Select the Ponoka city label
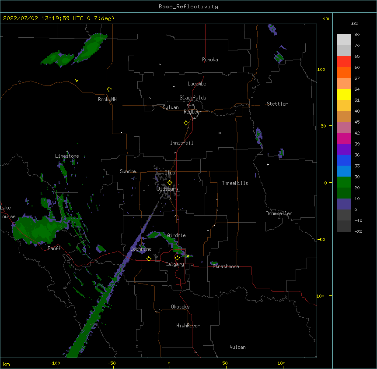 (210, 60)
